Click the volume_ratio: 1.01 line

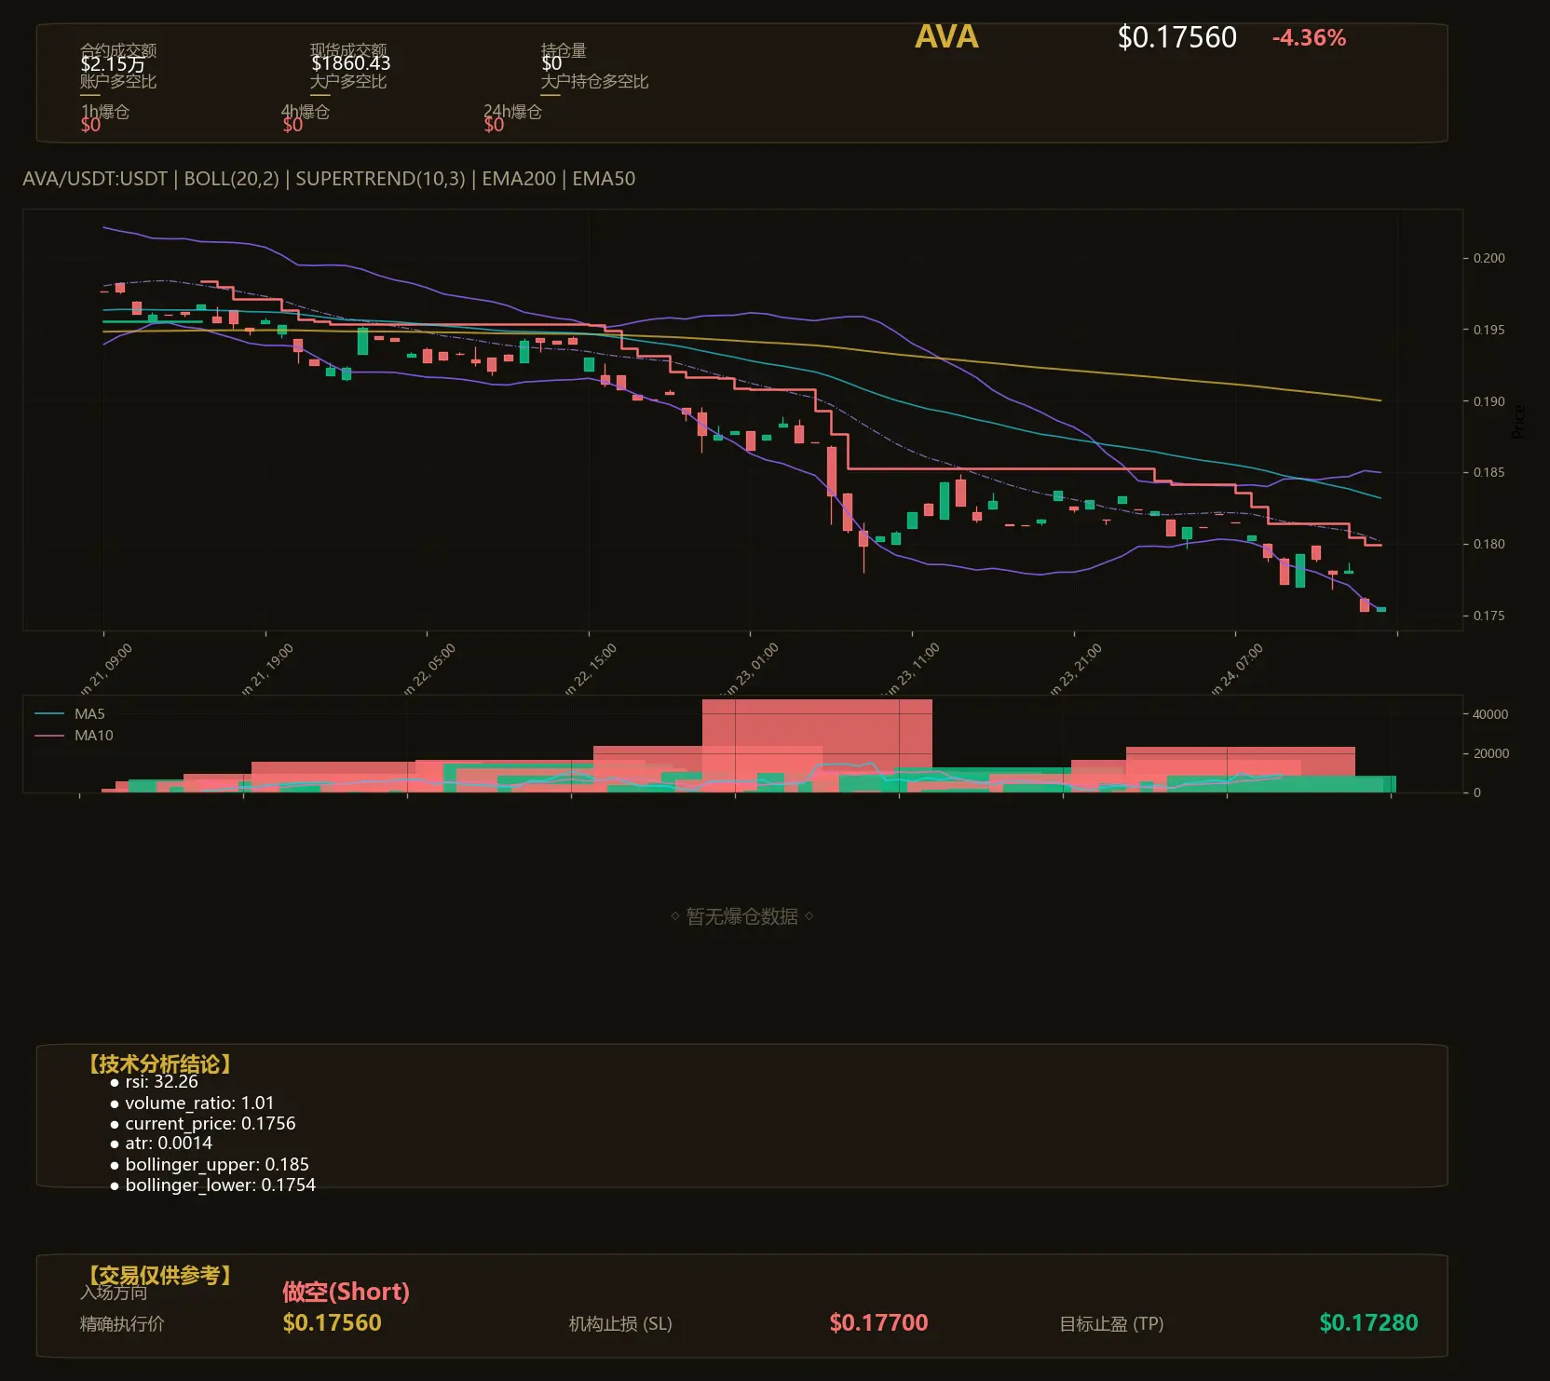199,1103
